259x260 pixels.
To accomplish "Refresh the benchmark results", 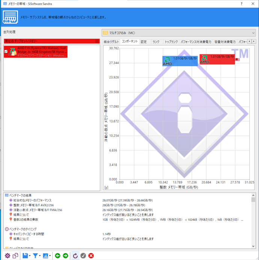I will click(75, 256).
